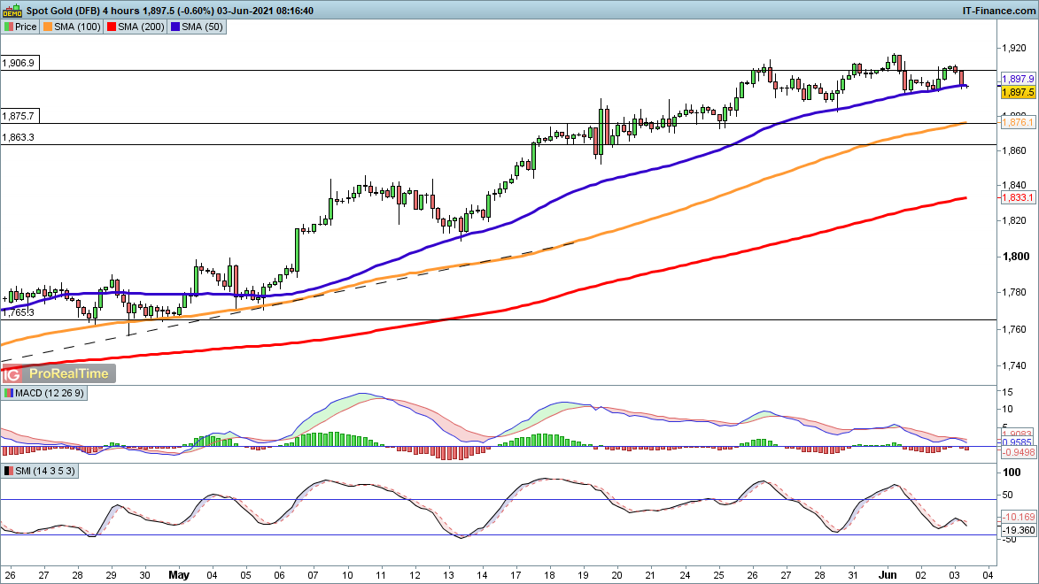Select the 1,906.9 horizontal line label
The image size is (1039, 584).
18,64
